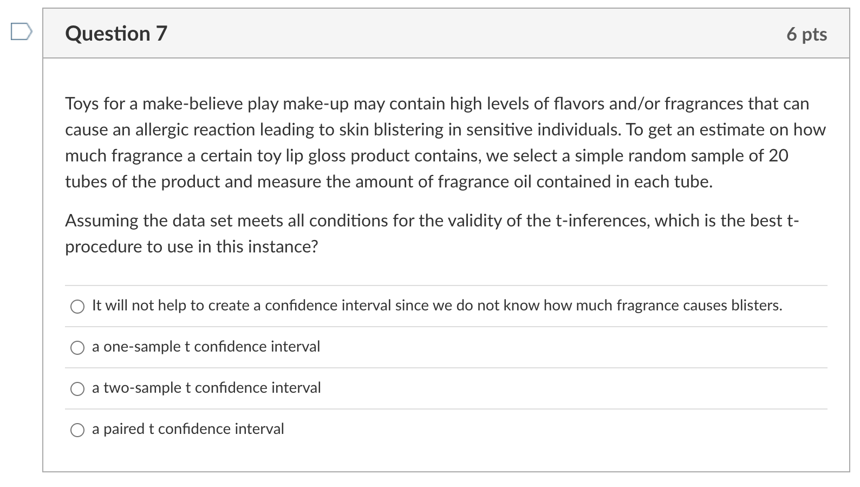Screen dimensions: 860x487
Task: Choose the answer about not knowing fragrance blister levels
Action: click(x=77, y=307)
